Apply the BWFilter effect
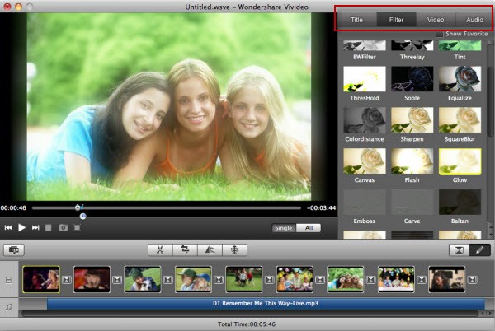The width and height of the screenshot is (495, 331). tap(365, 45)
